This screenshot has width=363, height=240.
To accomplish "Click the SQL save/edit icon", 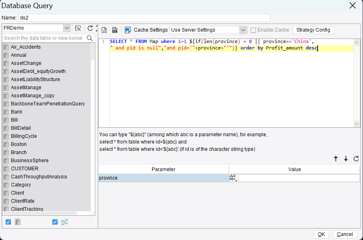I will pos(115,30).
